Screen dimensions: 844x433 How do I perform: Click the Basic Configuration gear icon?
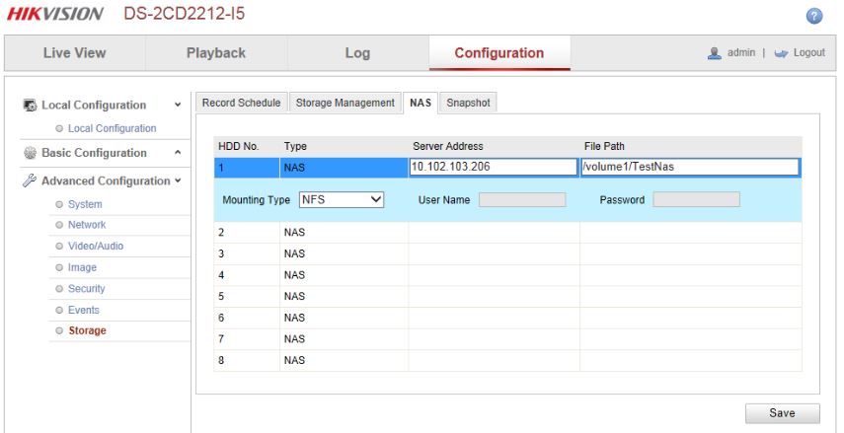(x=30, y=153)
